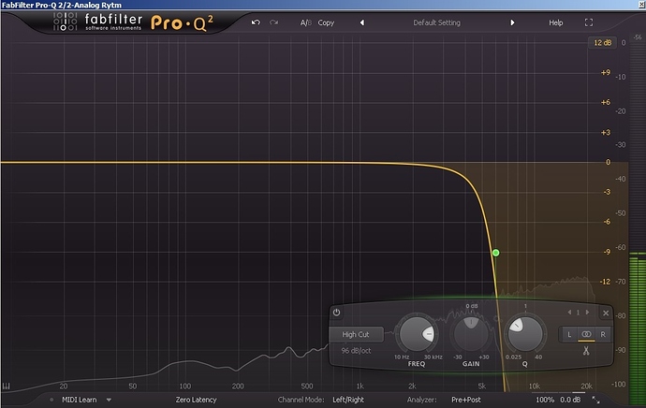This screenshot has width=646, height=408.
Task: Copy settings with the Copy button
Action: pyautogui.click(x=326, y=22)
